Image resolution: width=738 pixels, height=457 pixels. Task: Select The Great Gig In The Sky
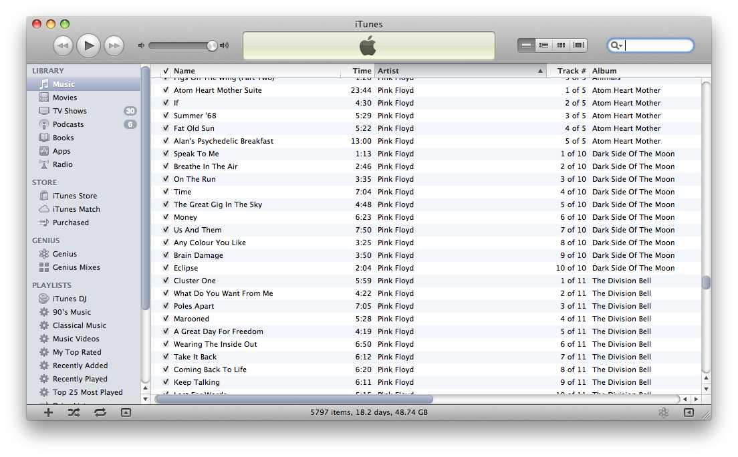click(x=425, y=204)
